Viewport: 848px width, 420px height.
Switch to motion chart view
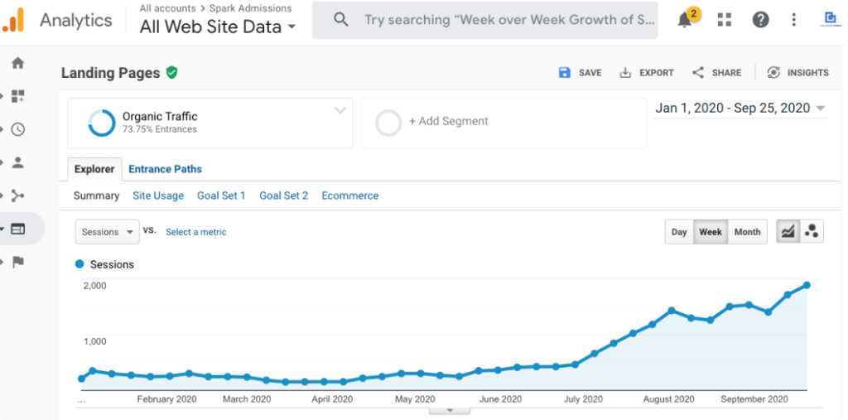(812, 232)
